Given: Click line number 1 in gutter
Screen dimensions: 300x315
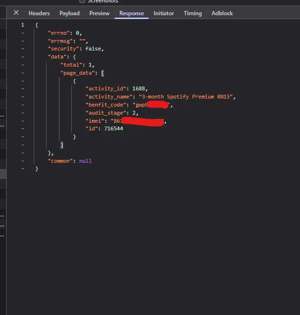Looking at the screenshot, I should [x=22, y=25].
